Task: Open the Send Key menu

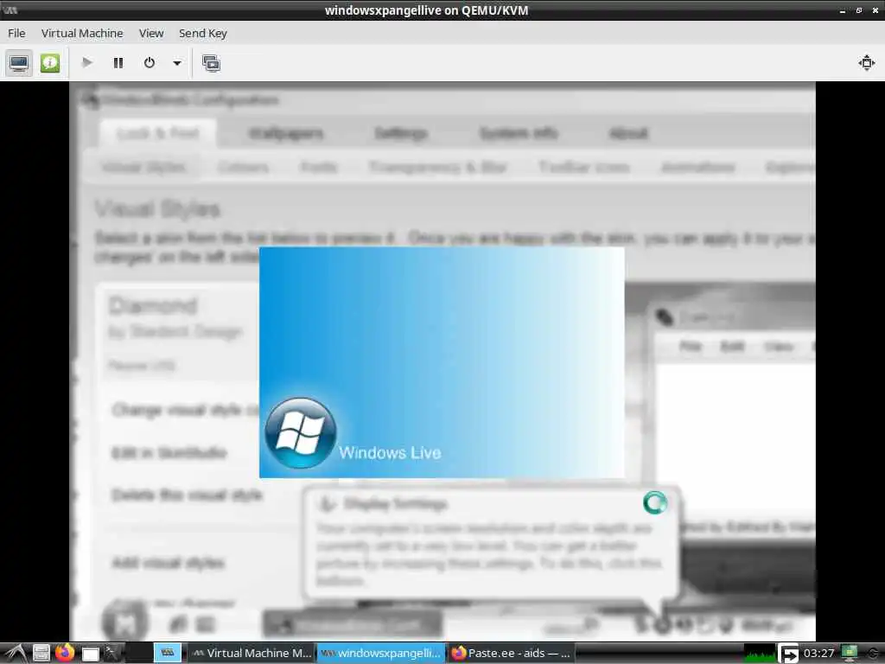Action: [x=202, y=34]
